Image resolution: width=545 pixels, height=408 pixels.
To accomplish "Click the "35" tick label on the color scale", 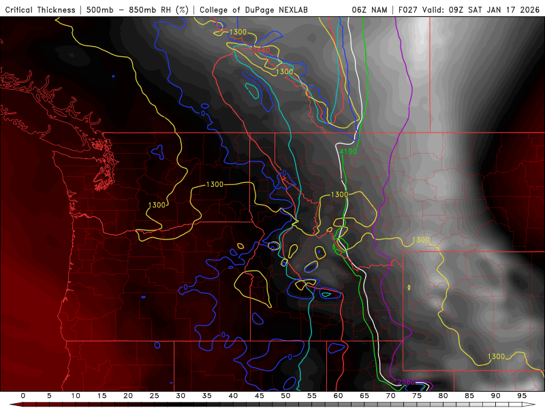I will coord(207,396).
